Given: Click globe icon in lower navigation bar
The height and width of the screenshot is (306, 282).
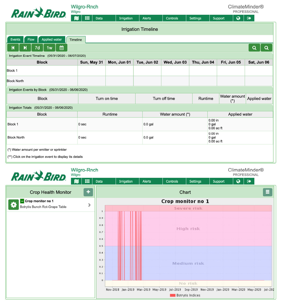Looking at the screenshot, I should point(238,181).
